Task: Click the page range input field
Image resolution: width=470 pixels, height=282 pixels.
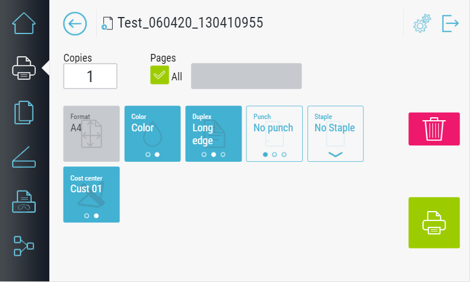Action: pyautogui.click(x=246, y=76)
